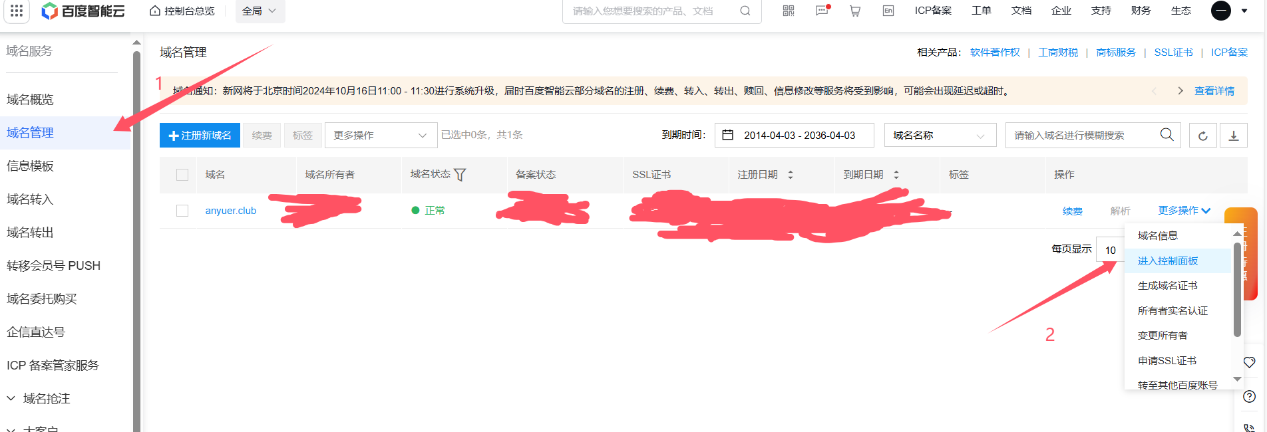Image resolution: width=1267 pixels, height=432 pixels.
Task: Open the anyuer.club domain link
Action: point(231,211)
